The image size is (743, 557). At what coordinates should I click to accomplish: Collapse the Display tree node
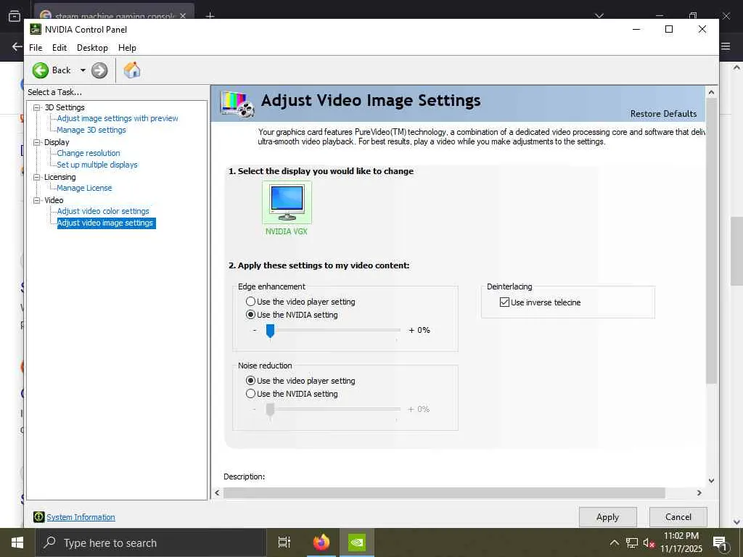click(x=37, y=142)
